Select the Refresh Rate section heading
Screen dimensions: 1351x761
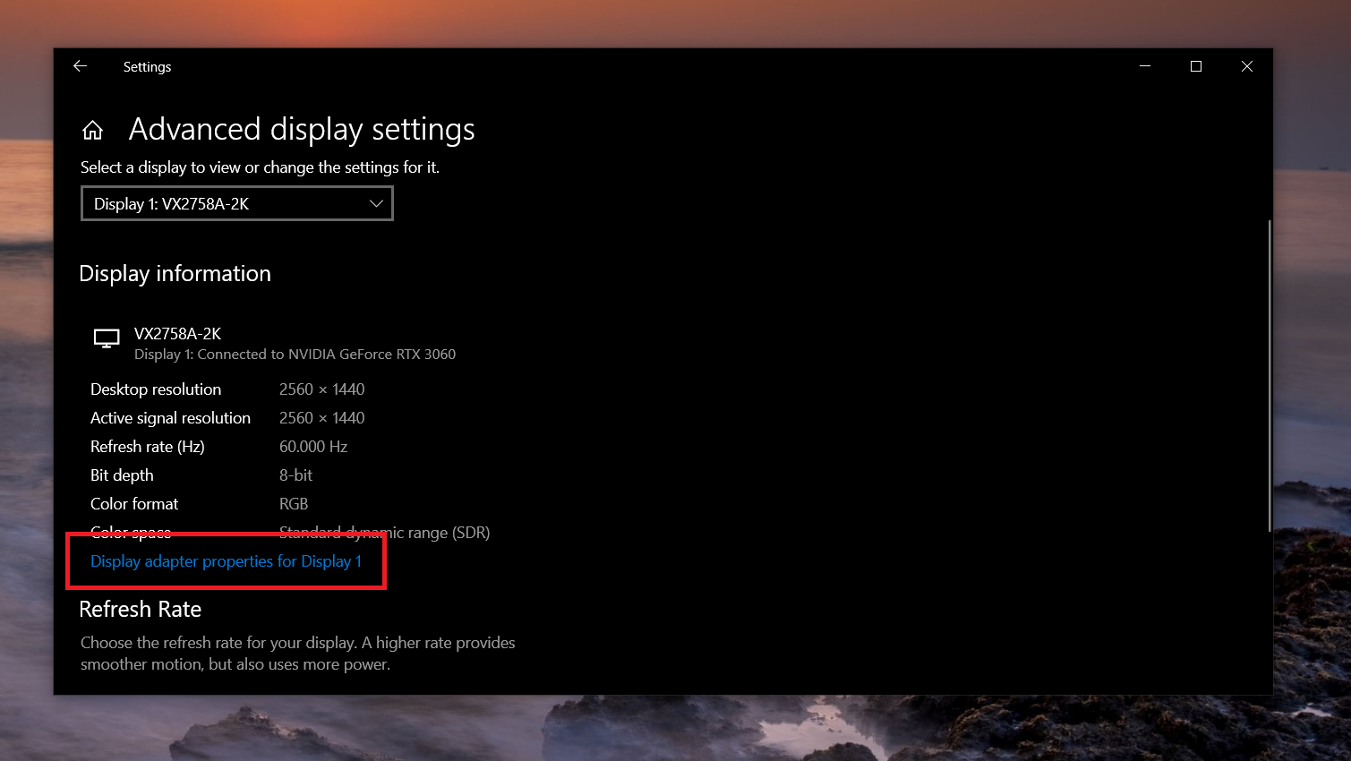coord(140,609)
